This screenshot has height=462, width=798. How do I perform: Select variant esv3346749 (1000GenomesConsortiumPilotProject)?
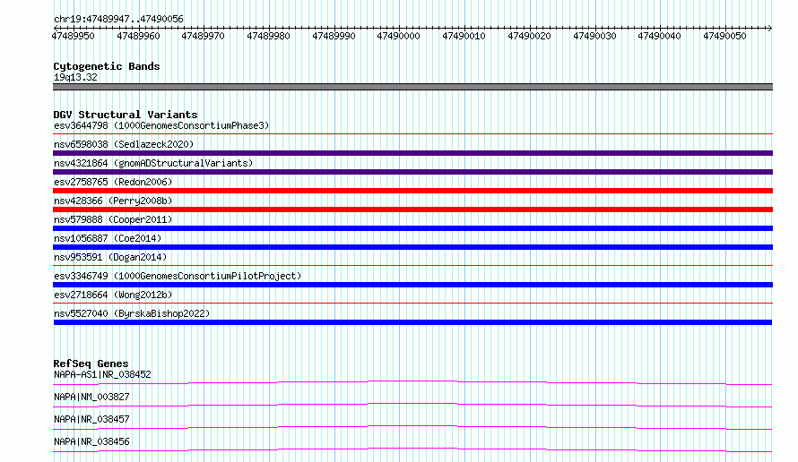point(178,276)
